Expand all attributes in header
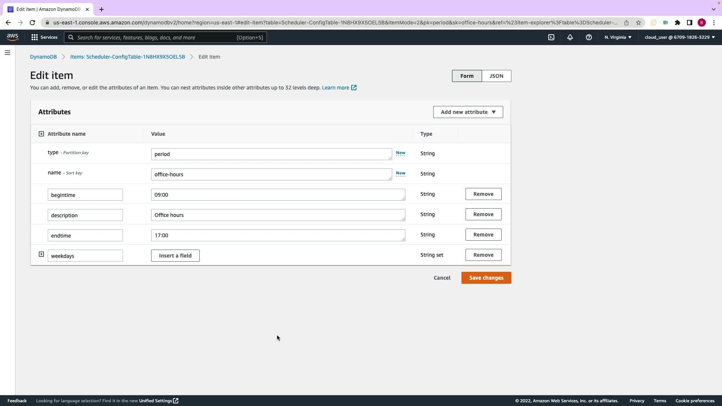Viewport: 722px width, 406px height. click(41, 134)
